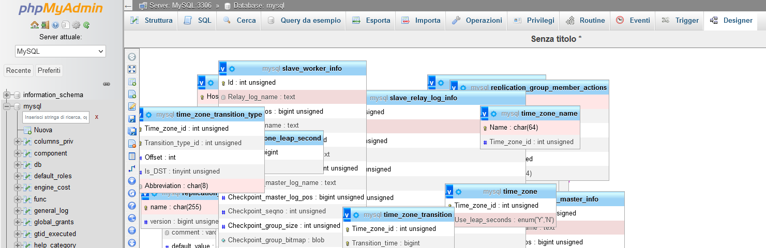Expand the gtid_executed table node

pos(17,234)
